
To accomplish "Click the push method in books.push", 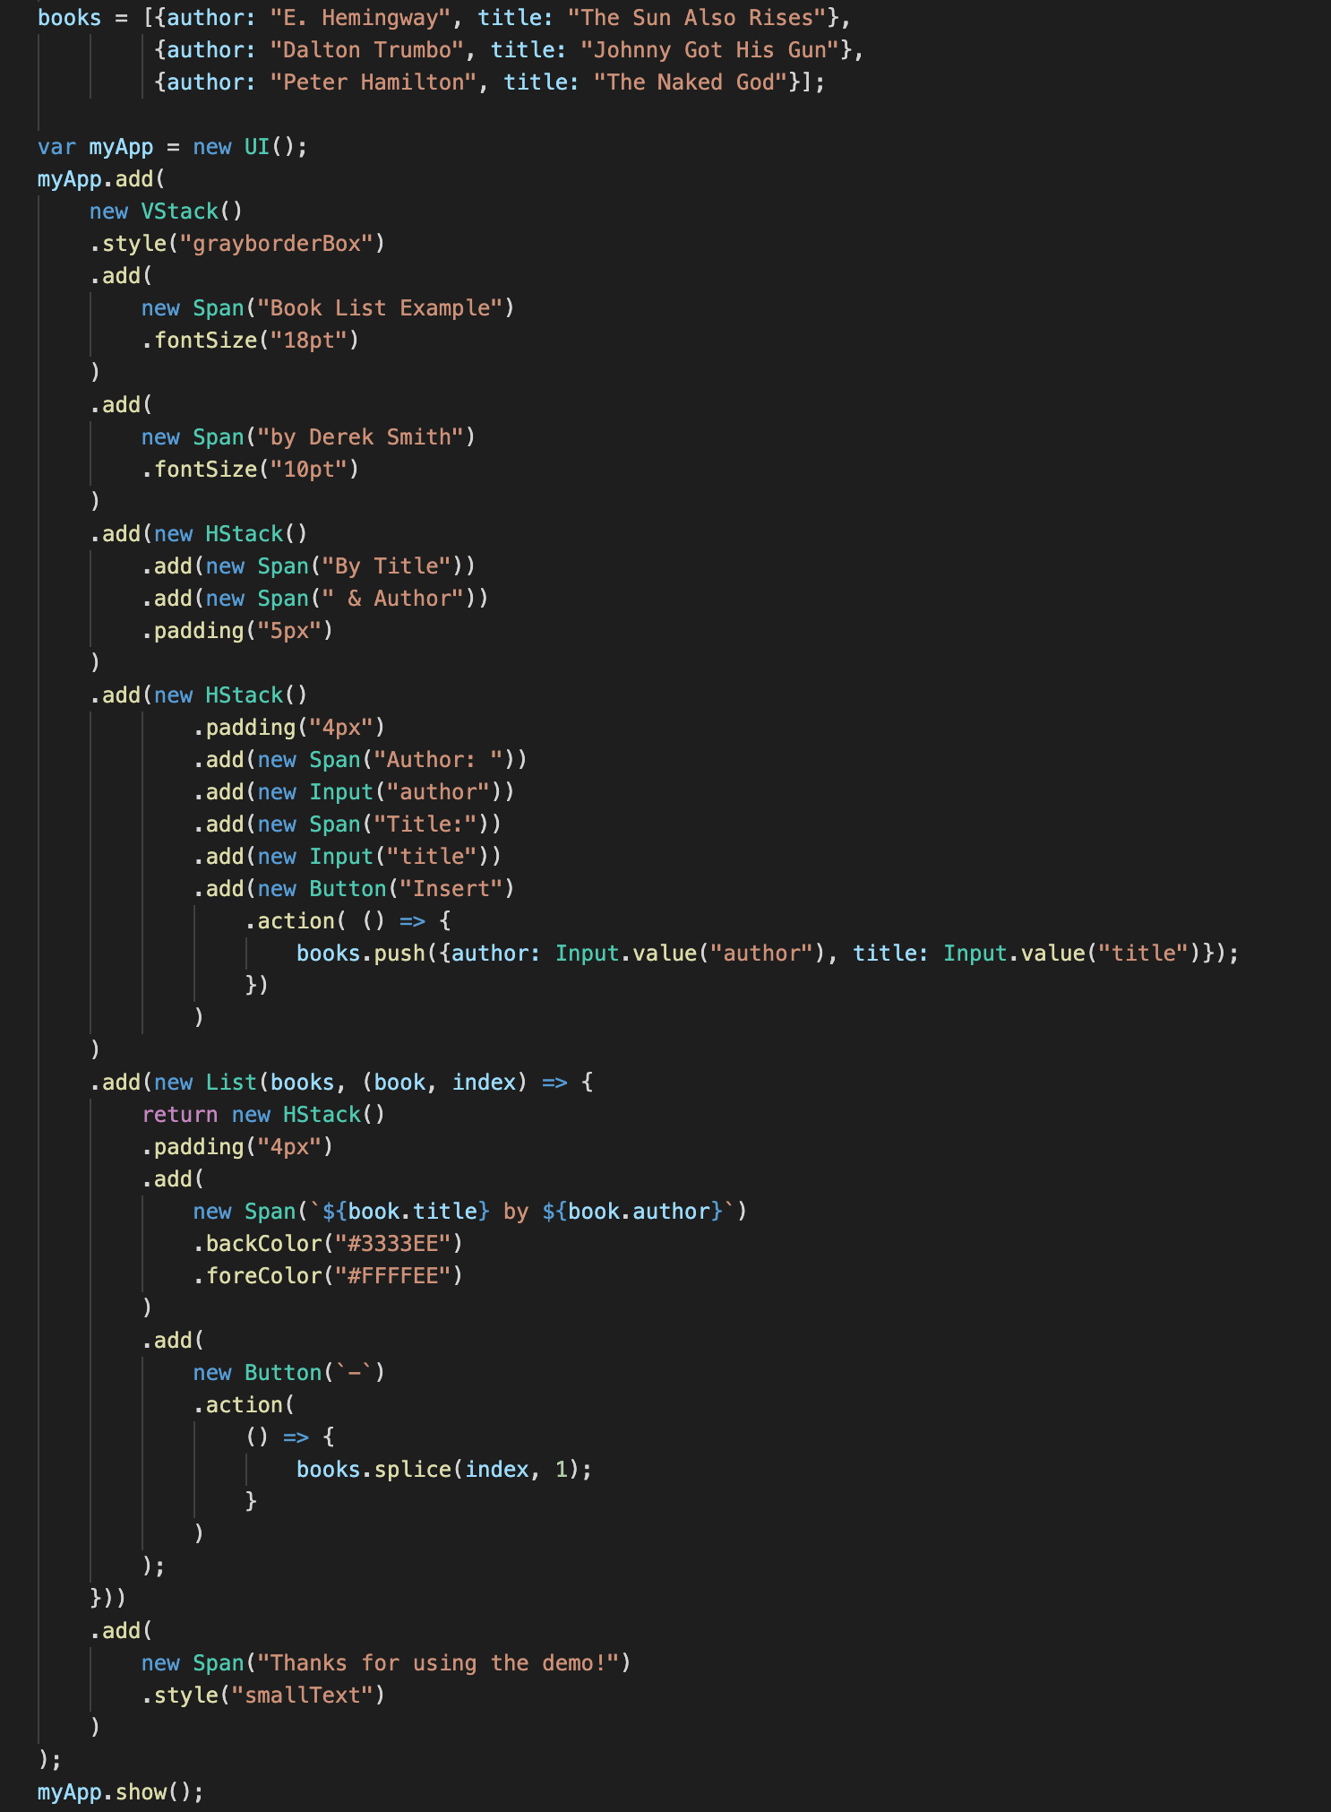I will click(399, 953).
